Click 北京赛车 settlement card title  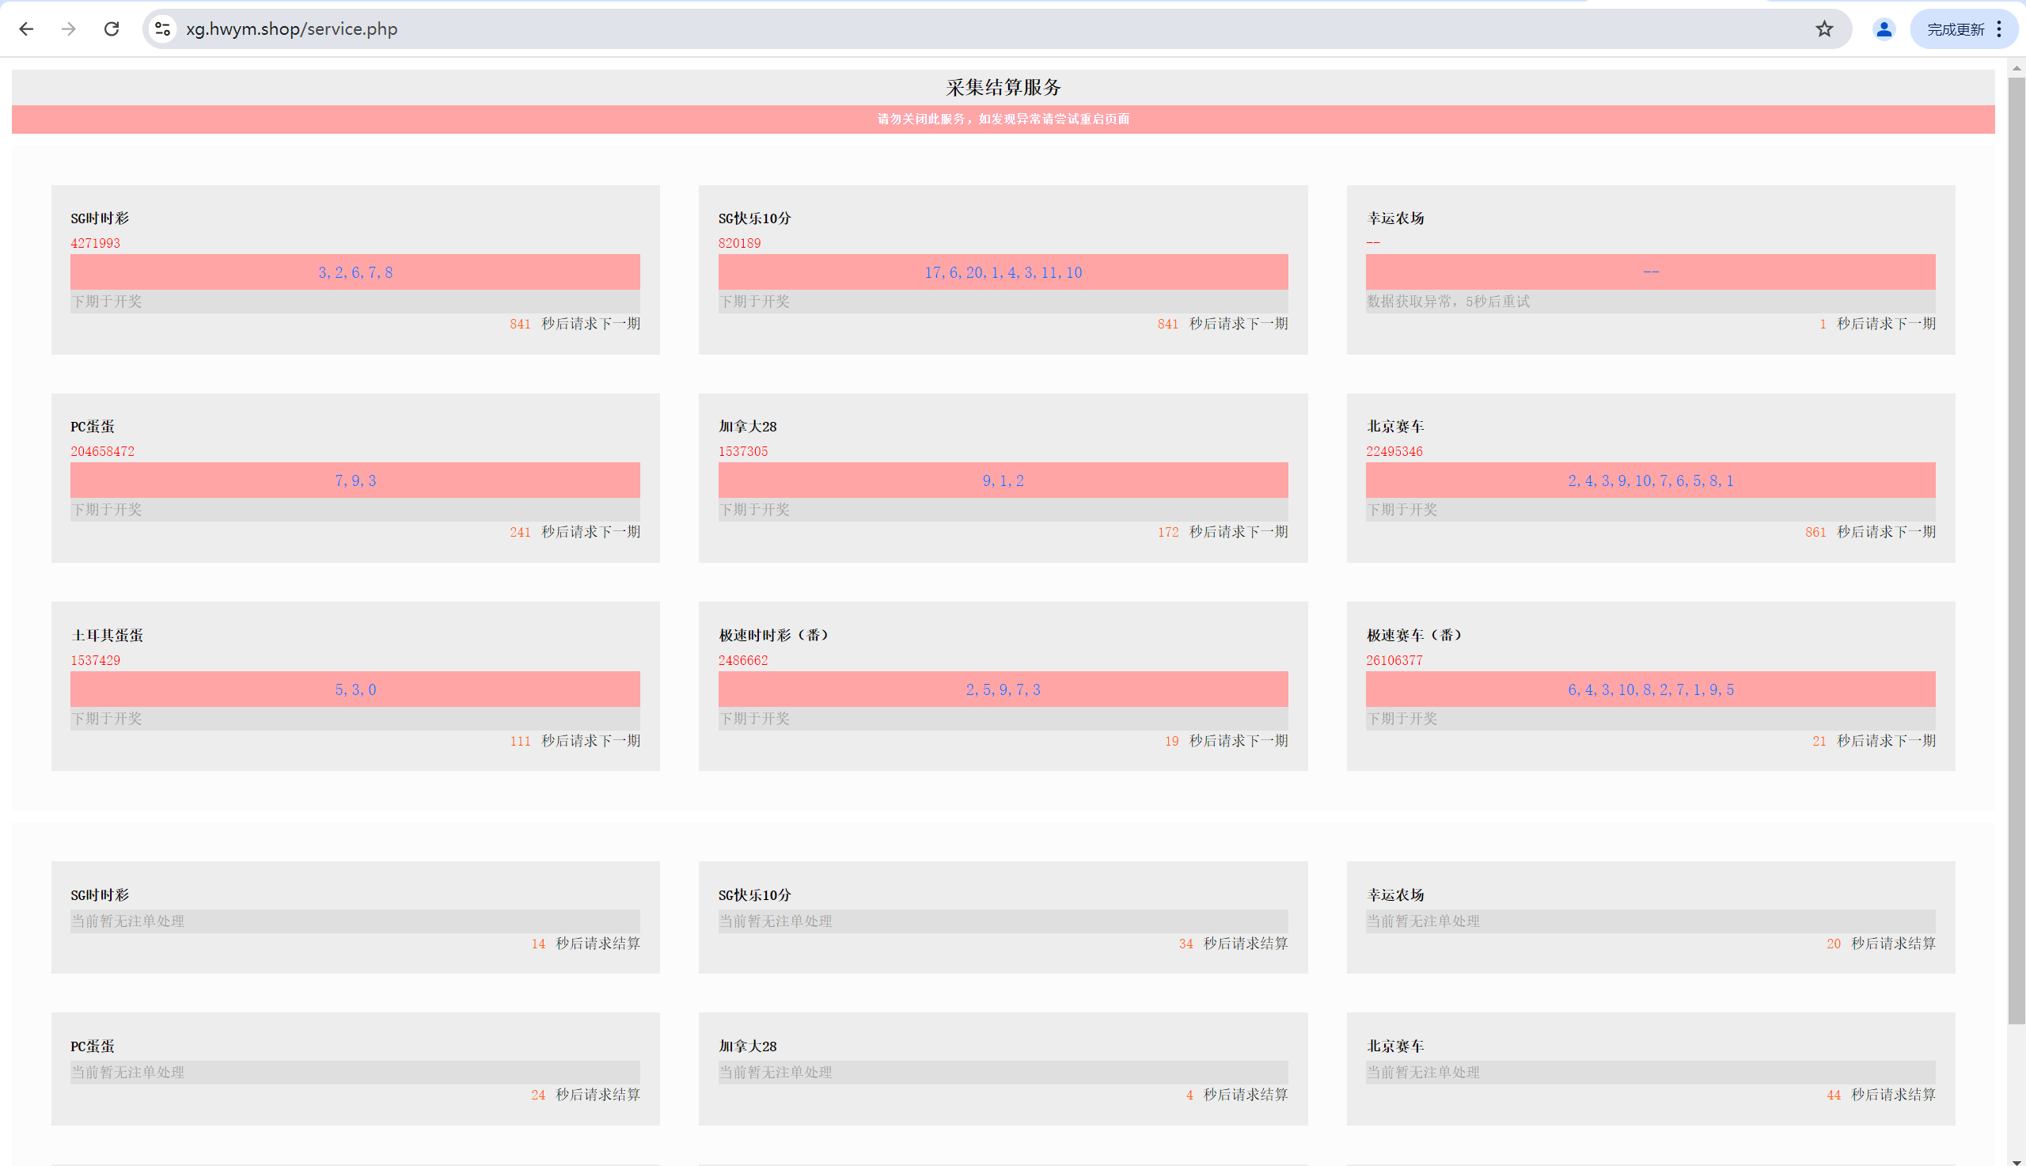(1395, 1046)
